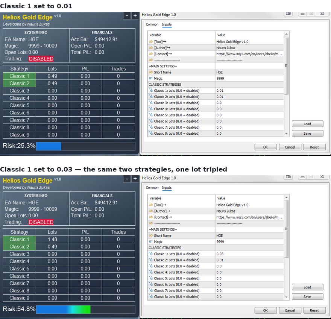Click the ½ icon of Classic 1 row valued 0.01
The width and height of the screenshot is (331, 319).
click(x=151, y=90)
